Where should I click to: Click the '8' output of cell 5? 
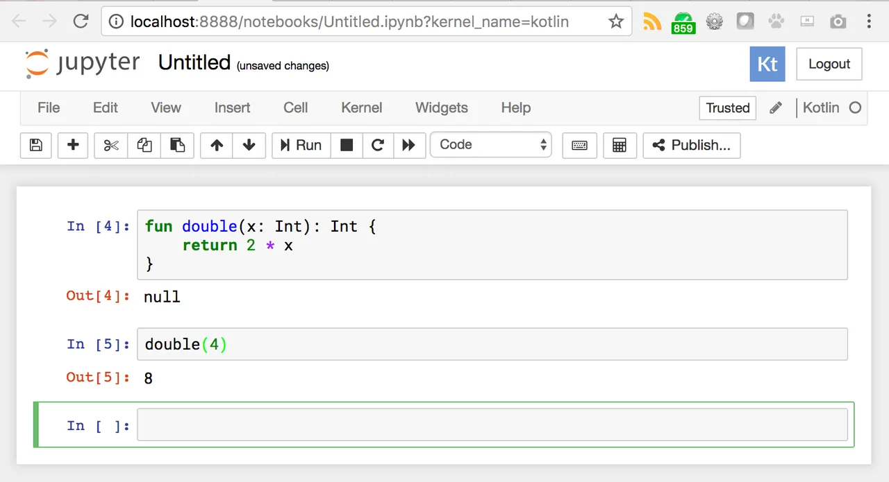point(149,379)
